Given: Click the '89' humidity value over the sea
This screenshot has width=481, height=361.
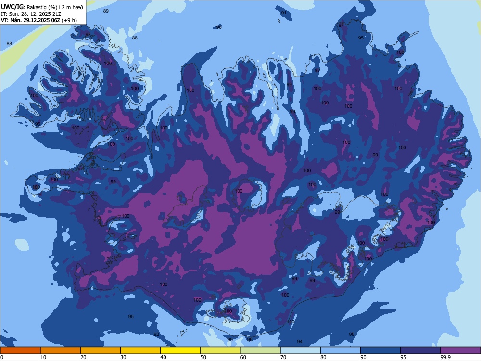Looking at the screenshot, I should coord(106,11).
